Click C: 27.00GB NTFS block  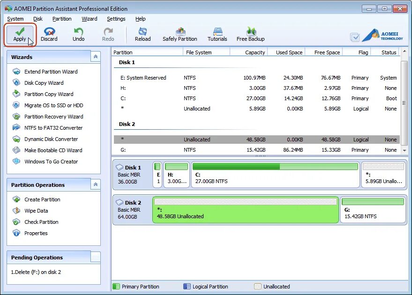point(275,175)
